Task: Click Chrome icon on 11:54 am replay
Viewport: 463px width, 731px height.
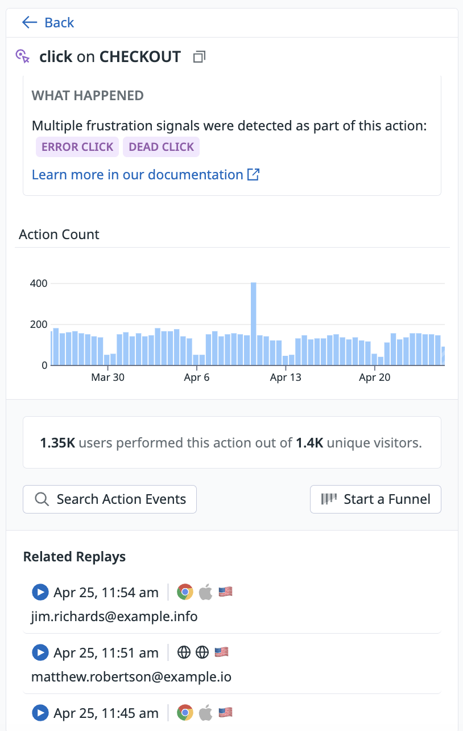Action: click(184, 592)
